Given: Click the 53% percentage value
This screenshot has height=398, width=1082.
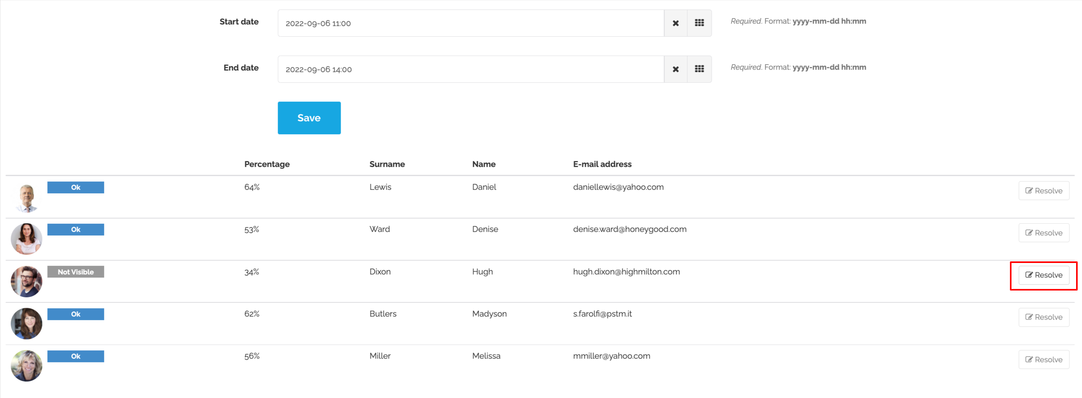Looking at the screenshot, I should click(x=252, y=230).
